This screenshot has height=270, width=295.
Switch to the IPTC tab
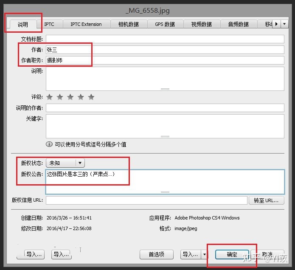point(49,24)
